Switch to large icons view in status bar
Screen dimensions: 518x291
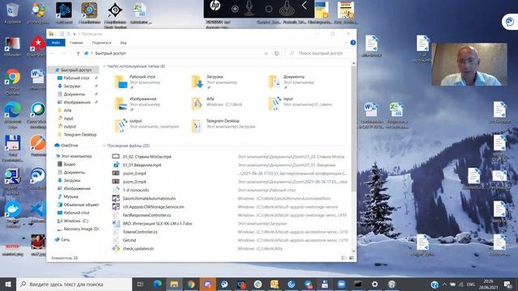coord(351,258)
